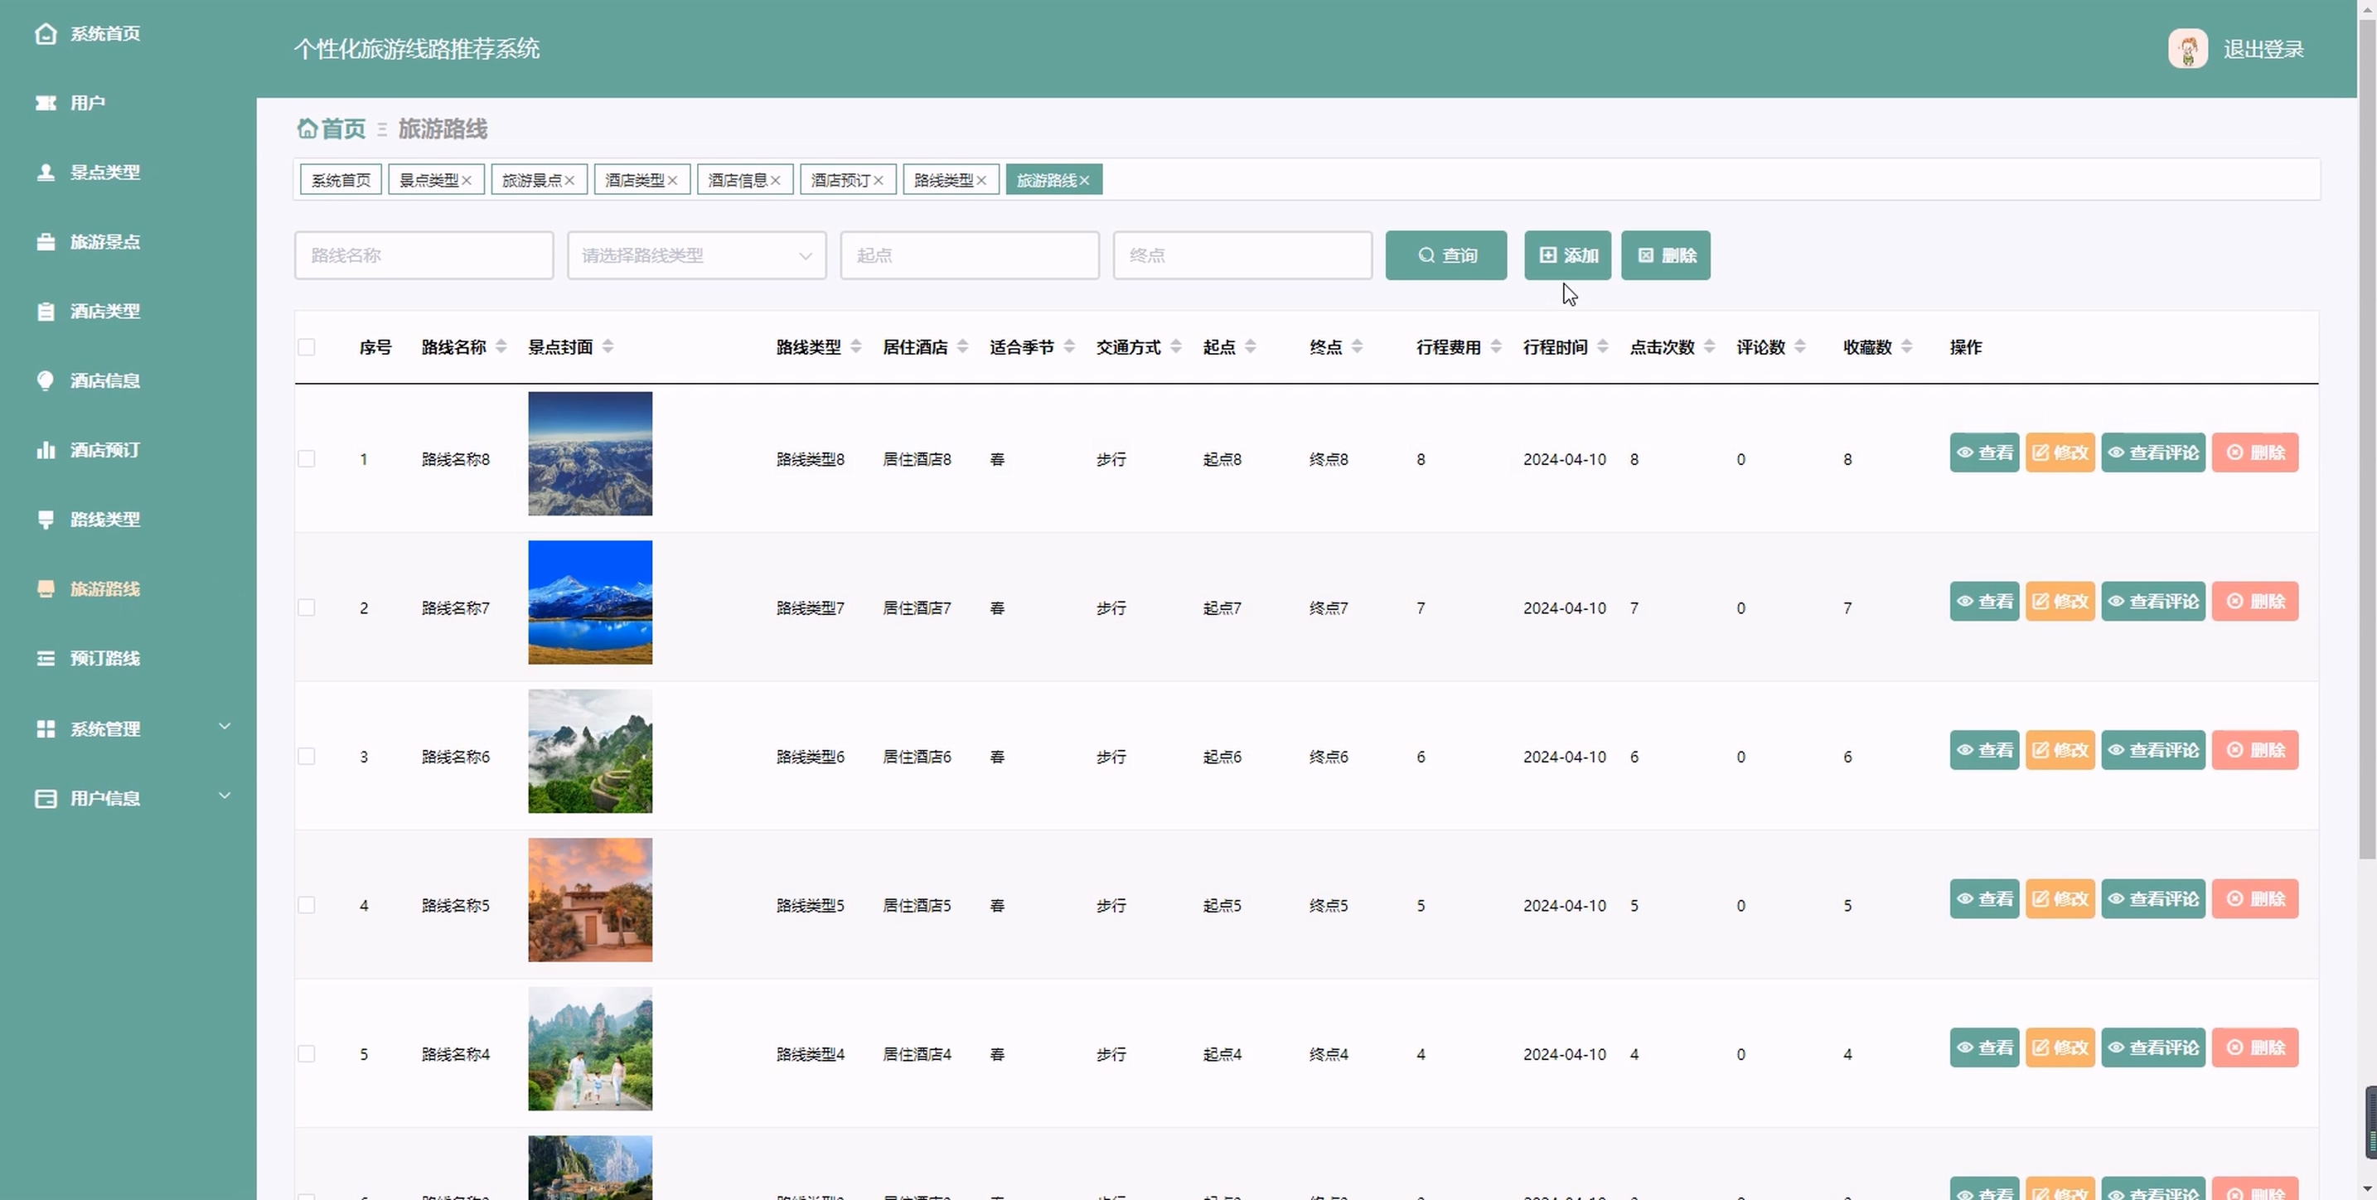Click 查看评论 for route 路线名称6
Viewport: 2377px width, 1200px height.
pyautogui.click(x=2152, y=750)
